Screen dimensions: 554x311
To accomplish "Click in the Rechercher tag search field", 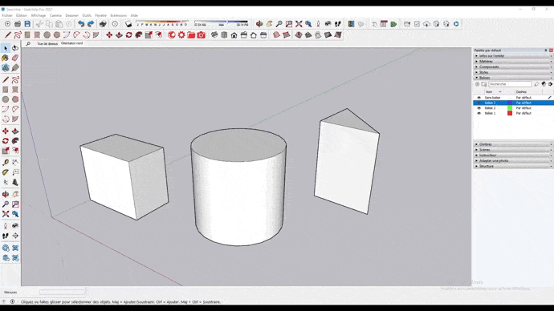I will pyautogui.click(x=510, y=84).
